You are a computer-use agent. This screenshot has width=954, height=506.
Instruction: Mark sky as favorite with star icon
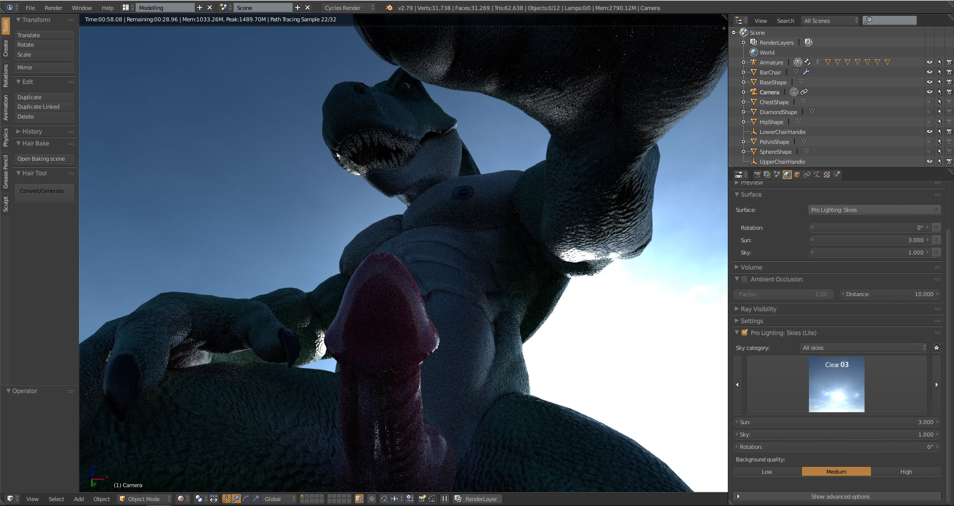(937, 348)
